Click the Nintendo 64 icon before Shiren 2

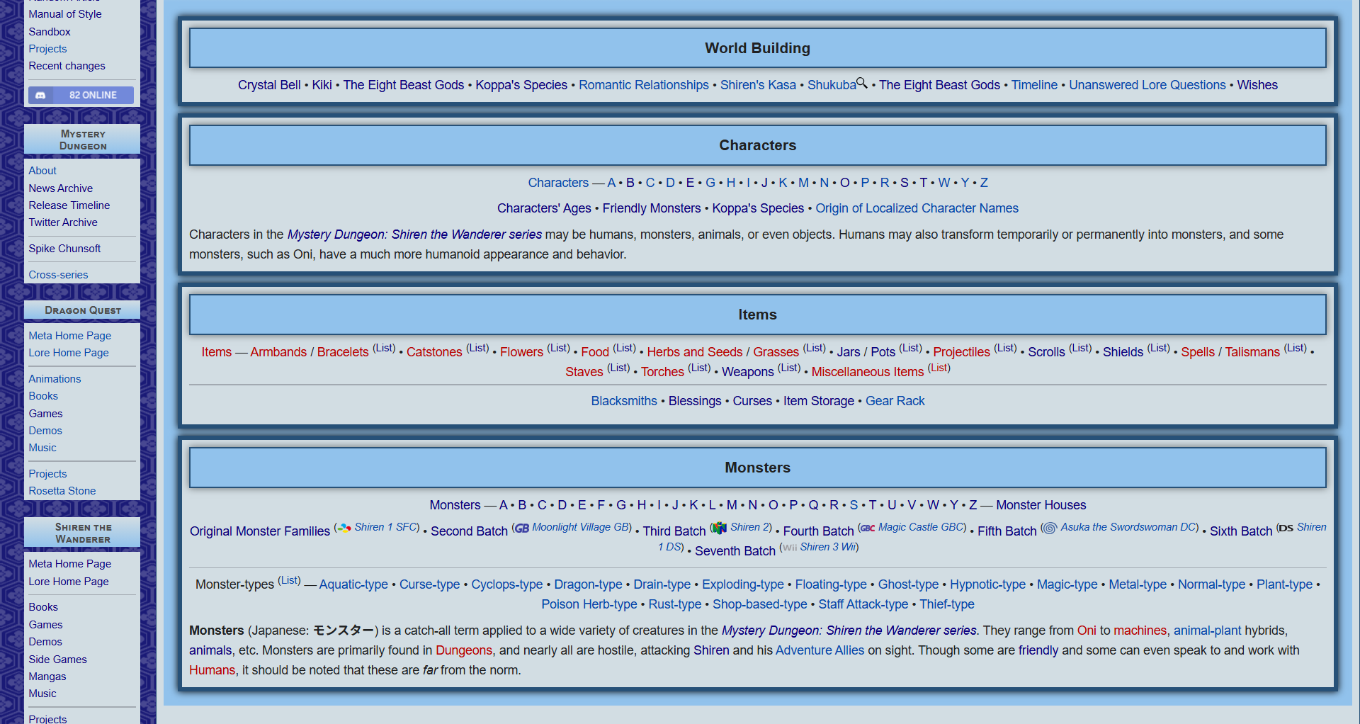point(720,528)
